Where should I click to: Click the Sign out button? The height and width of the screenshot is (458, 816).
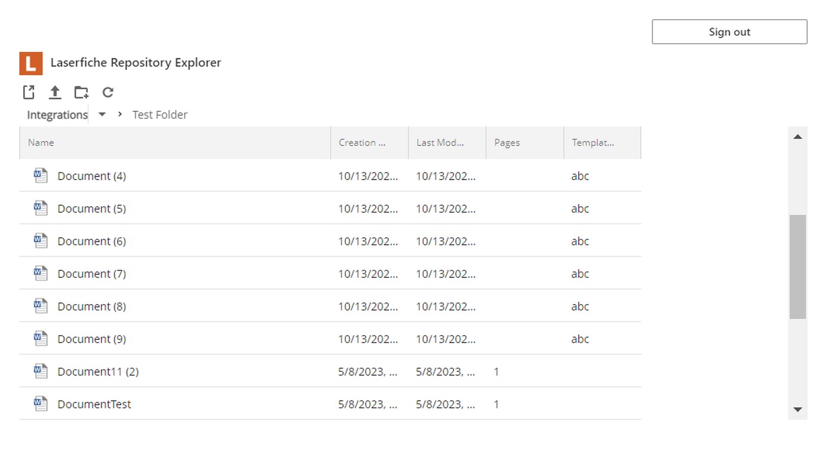[729, 32]
